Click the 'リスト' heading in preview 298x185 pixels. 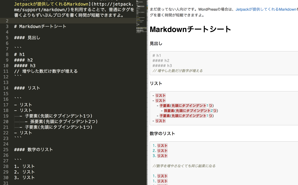tap(156, 84)
